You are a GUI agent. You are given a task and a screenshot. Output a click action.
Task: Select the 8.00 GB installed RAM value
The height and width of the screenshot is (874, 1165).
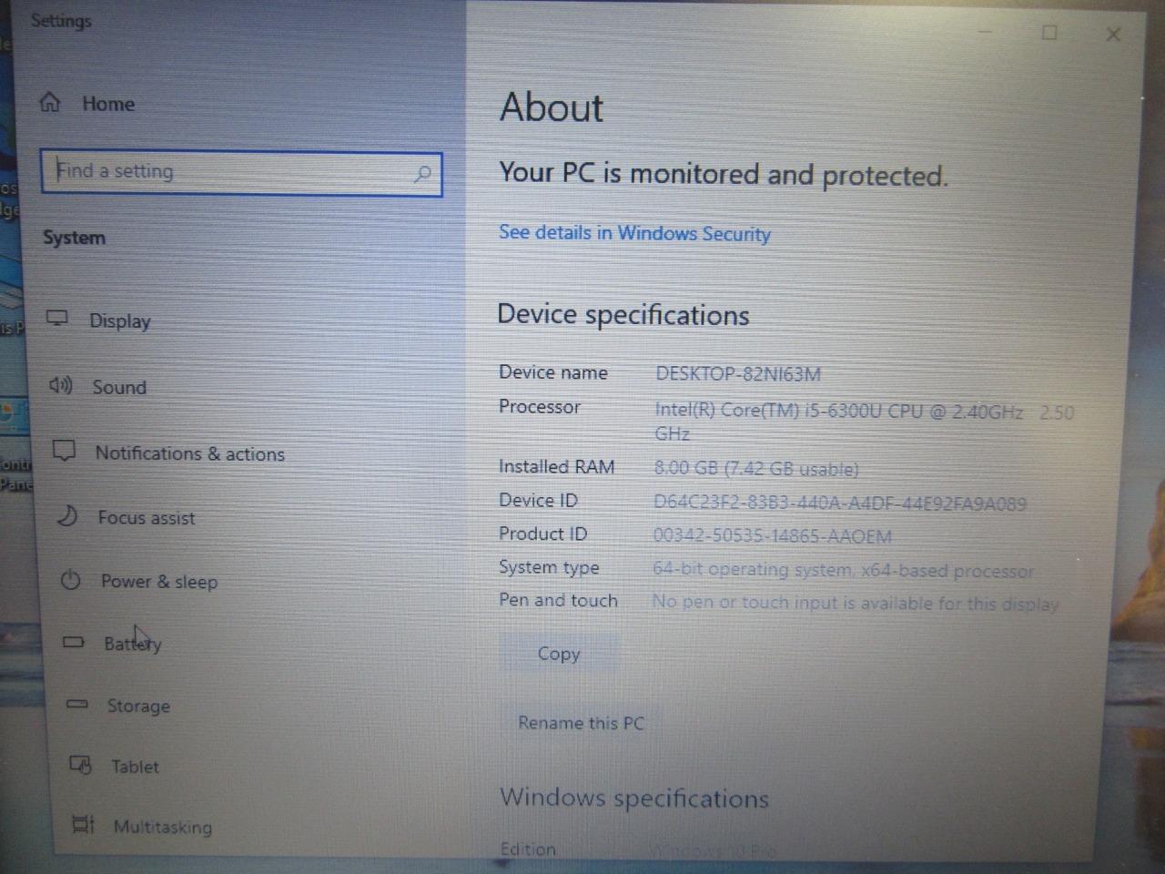tap(756, 469)
